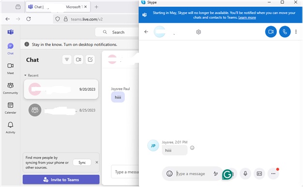Click the Learn more link in Skype banner
The image size is (303, 187).
tap(247, 17)
